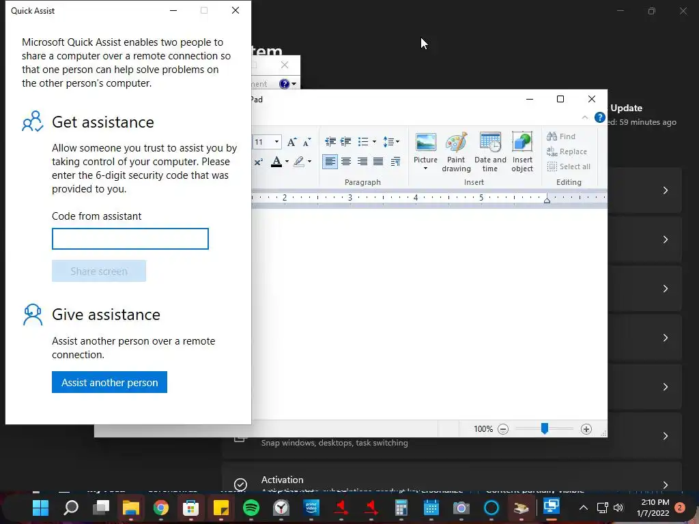Image resolution: width=699 pixels, height=524 pixels.
Task: Open Google Chrome from the taskbar
Action: [161, 508]
